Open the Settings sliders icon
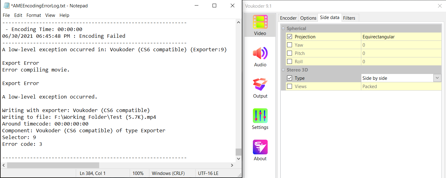 coord(260,116)
